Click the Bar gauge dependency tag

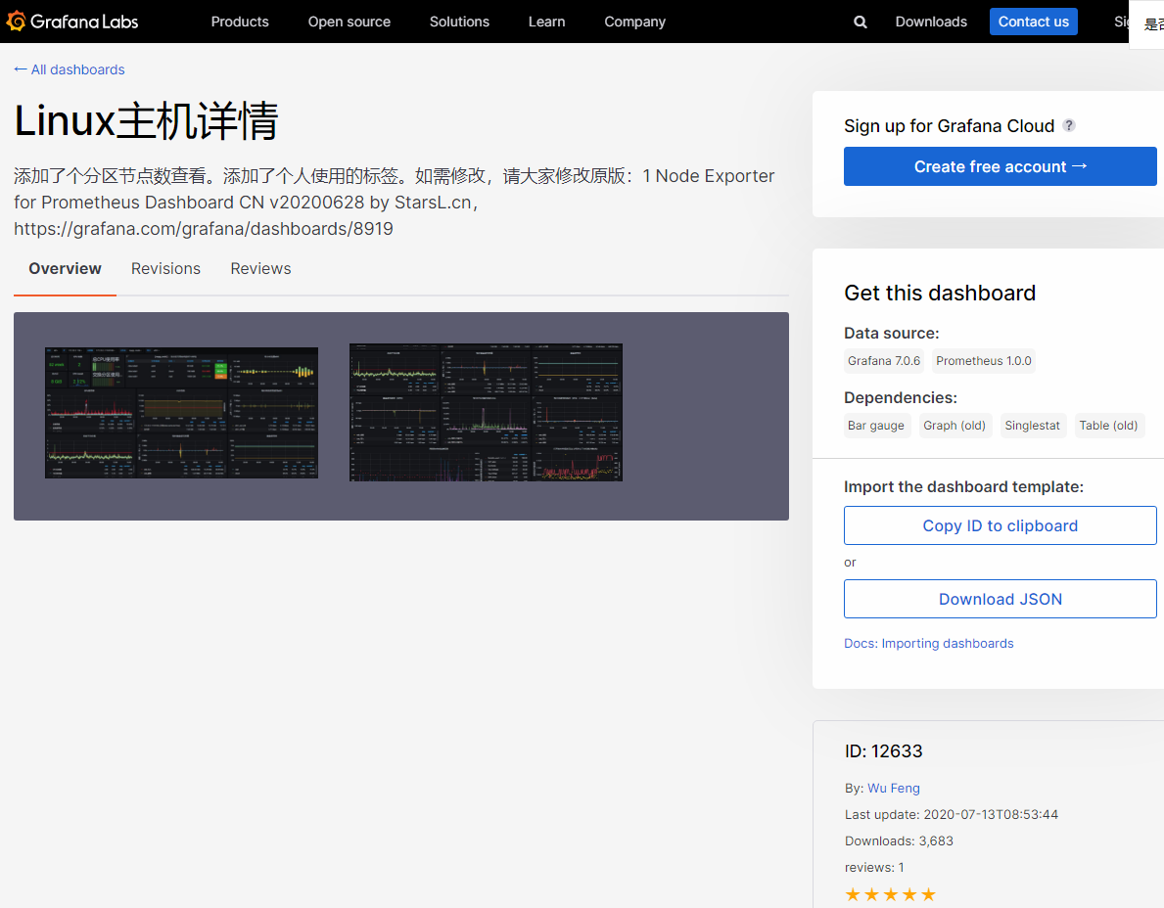coord(876,425)
